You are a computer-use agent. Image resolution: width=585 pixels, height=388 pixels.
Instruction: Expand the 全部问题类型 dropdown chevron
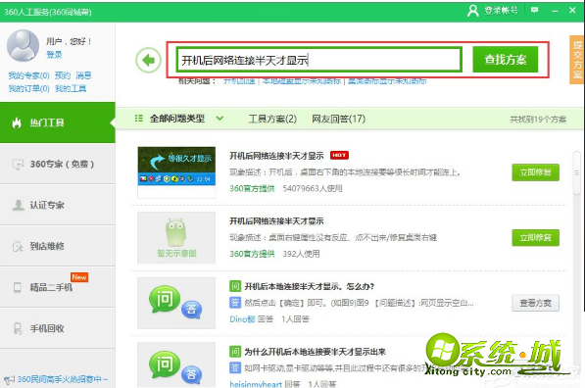coord(219,119)
